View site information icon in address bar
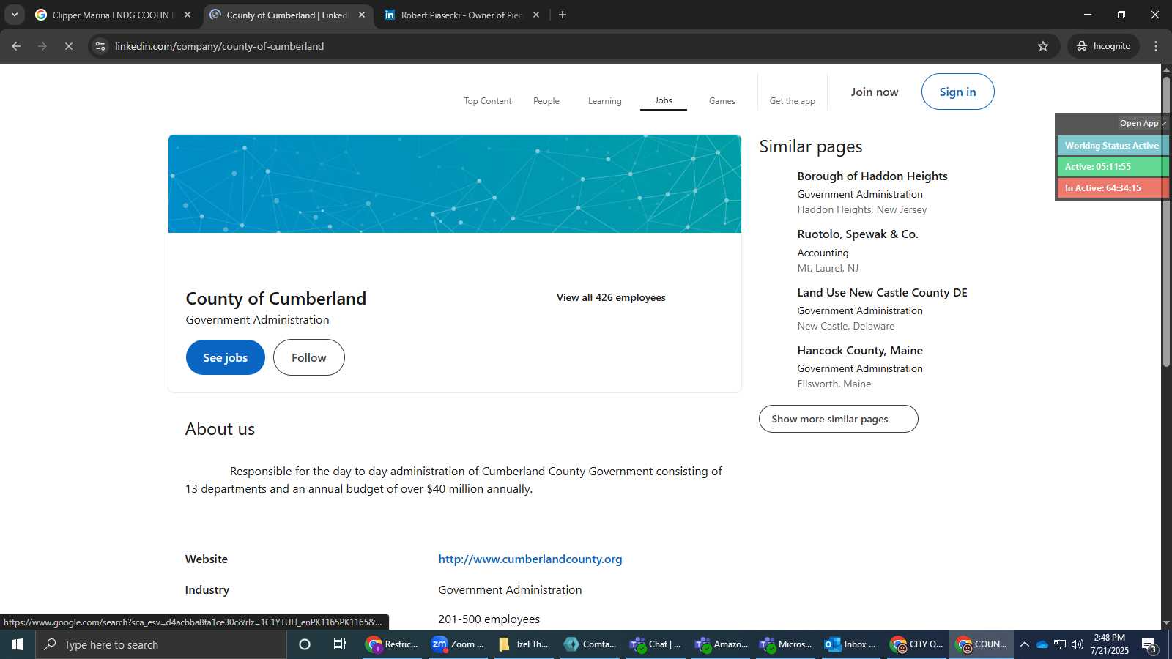The width and height of the screenshot is (1172, 659). pos(100,46)
